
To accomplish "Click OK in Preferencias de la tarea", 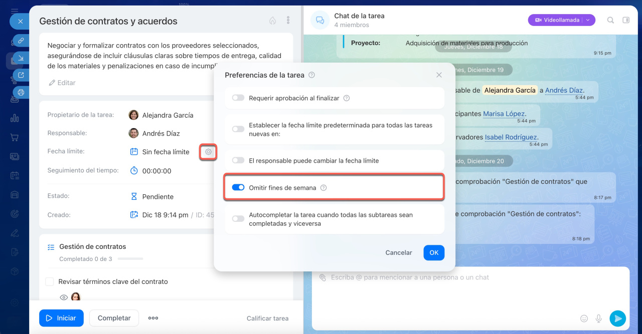I will pyautogui.click(x=434, y=253).
